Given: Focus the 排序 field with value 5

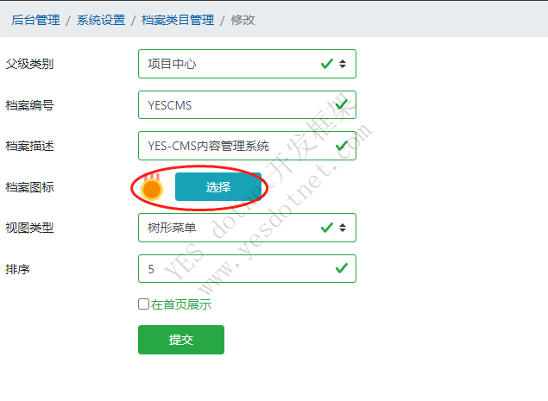Looking at the screenshot, I should pyautogui.click(x=247, y=268).
